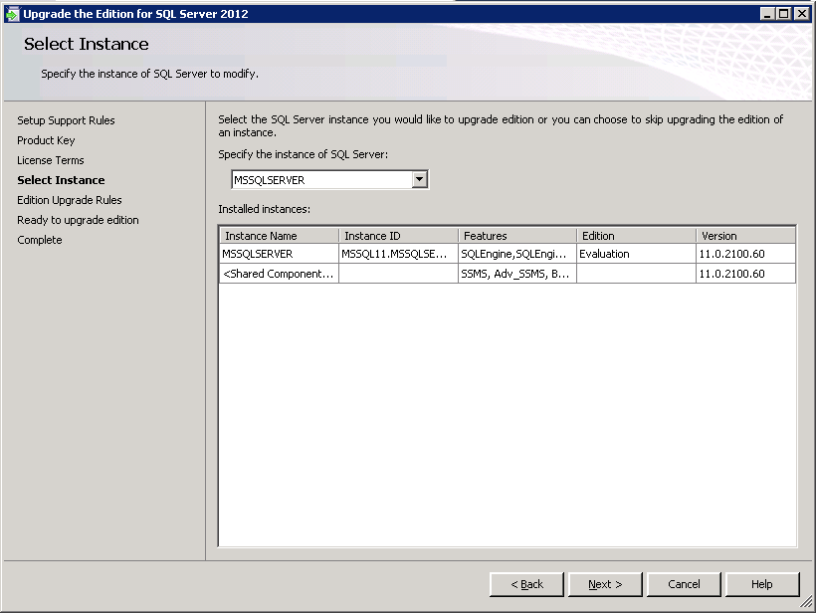This screenshot has width=816, height=613.
Task: Select the <Shared Component... row name
Action: pyautogui.click(x=280, y=274)
